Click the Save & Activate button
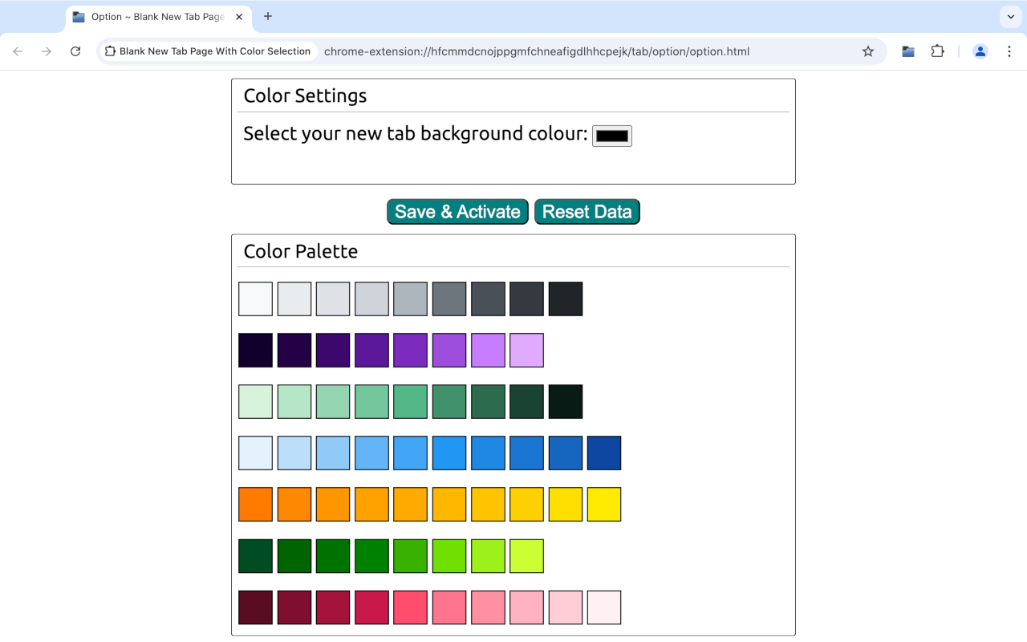This screenshot has height=642, width=1027. (x=457, y=212)
